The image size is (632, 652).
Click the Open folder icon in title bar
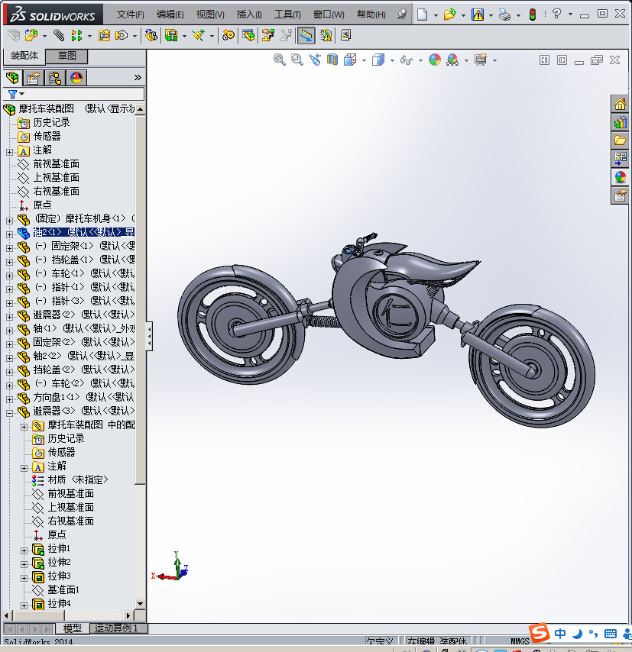pos(449,15)
